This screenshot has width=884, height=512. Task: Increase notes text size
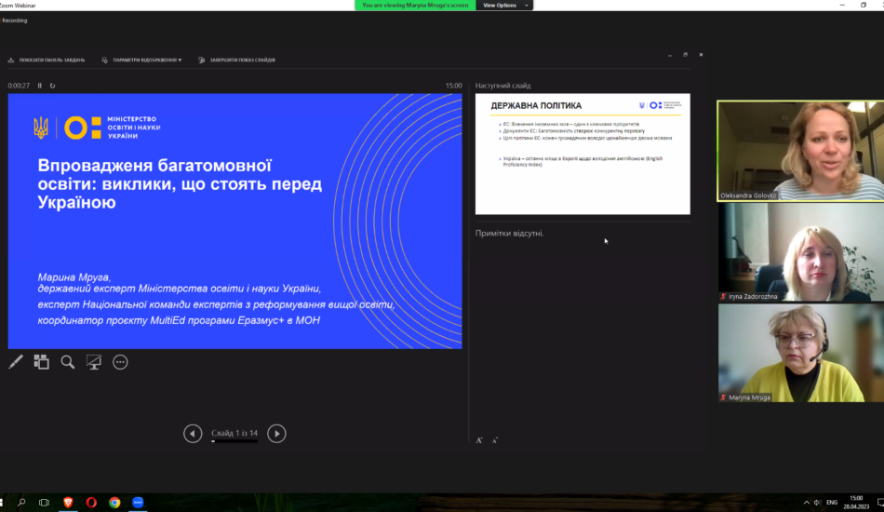479,440
